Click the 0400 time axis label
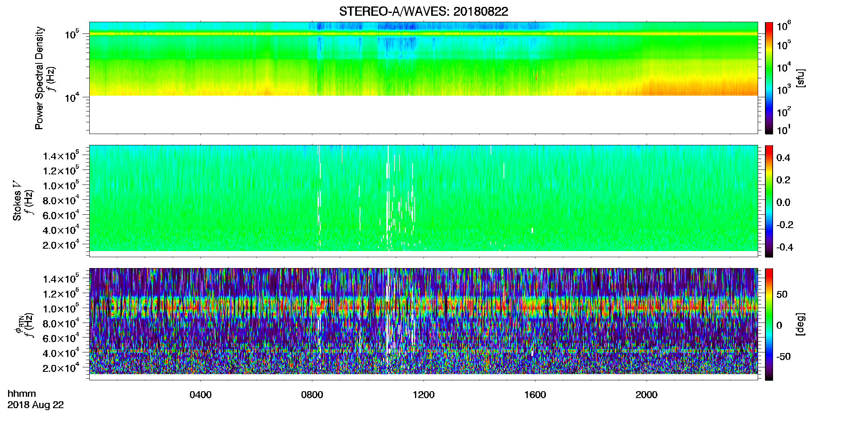847x436 pixels. tap(200, 395)
